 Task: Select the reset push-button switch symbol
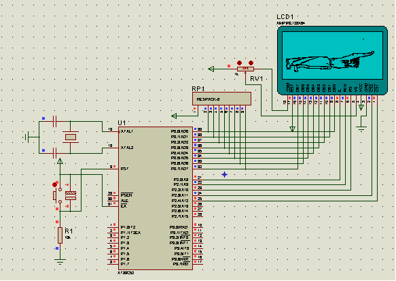coord(58,195)
